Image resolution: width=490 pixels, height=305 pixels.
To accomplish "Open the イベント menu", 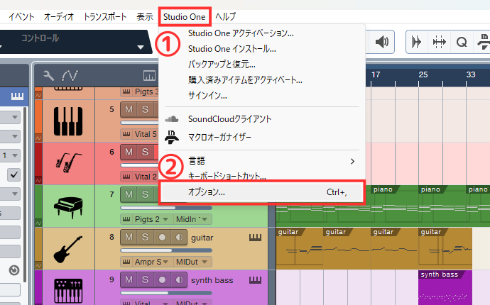I will click(21, 17).
